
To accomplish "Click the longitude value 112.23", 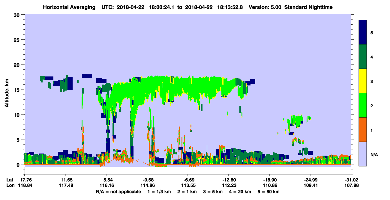I will click(x=229, y=185).
